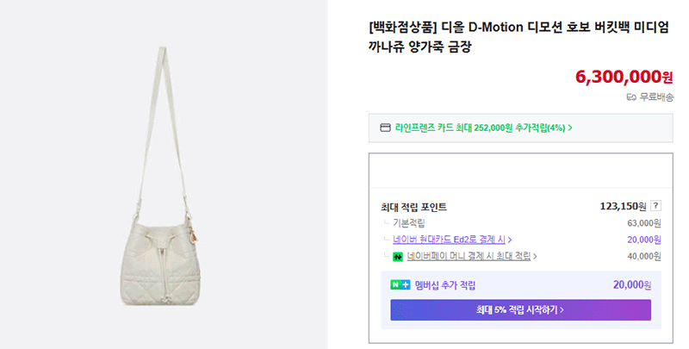Click the green N Pay logo icon
This screenshot has height=349, width=689.
coord(398,256)
